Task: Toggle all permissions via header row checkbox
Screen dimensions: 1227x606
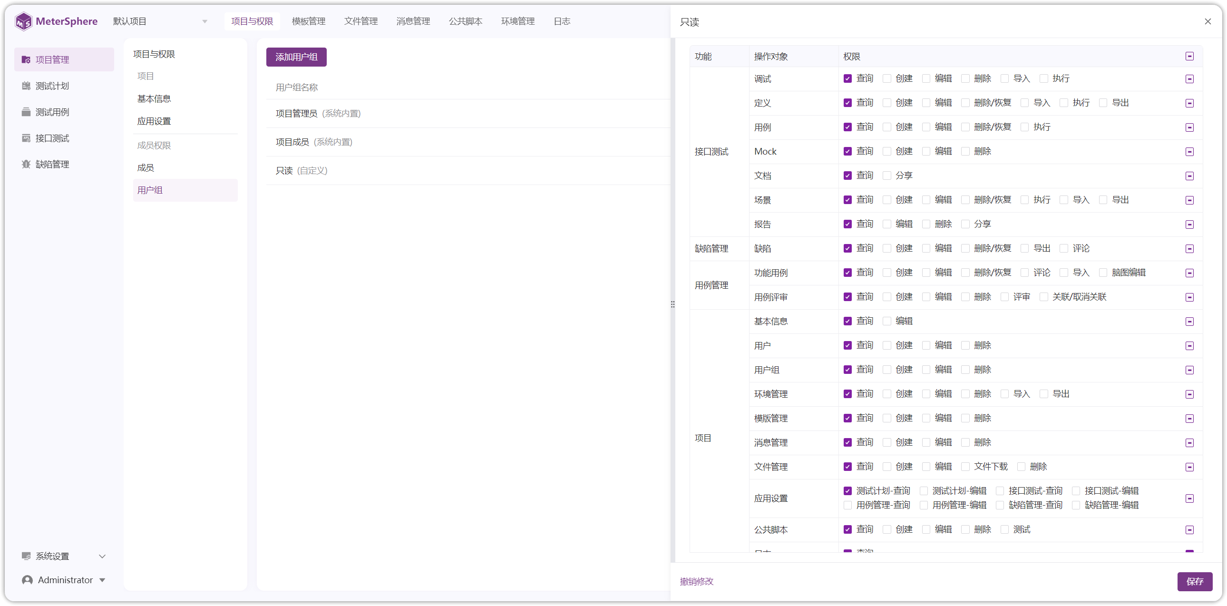Action: 1189,56
